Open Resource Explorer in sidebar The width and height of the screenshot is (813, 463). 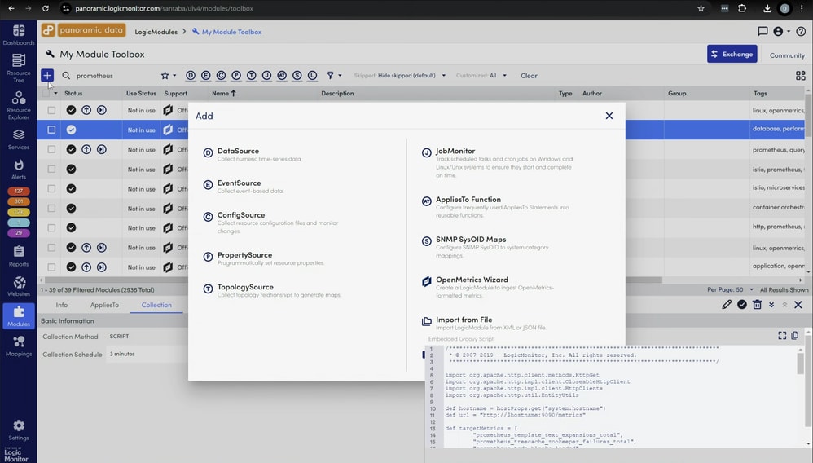(x=19, y=105)
